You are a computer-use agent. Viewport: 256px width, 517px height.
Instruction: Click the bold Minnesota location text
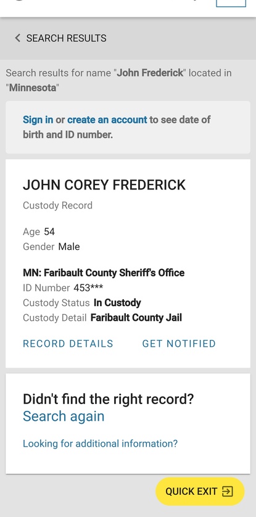pyautogui.click(x=33, y=88)
